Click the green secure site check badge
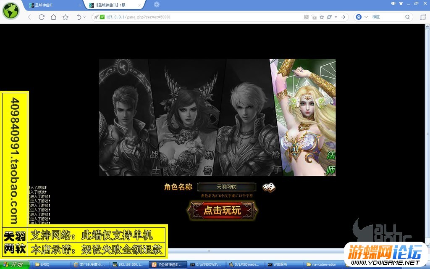Image resolution: width=430 pixels, height=269 pixels. pos(102,17)
